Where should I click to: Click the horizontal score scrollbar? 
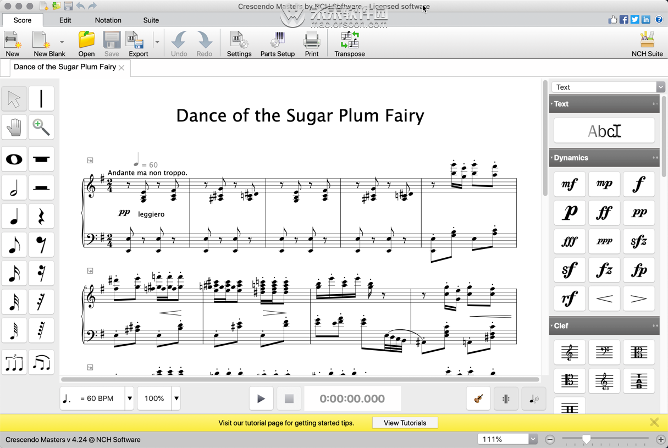300,379
